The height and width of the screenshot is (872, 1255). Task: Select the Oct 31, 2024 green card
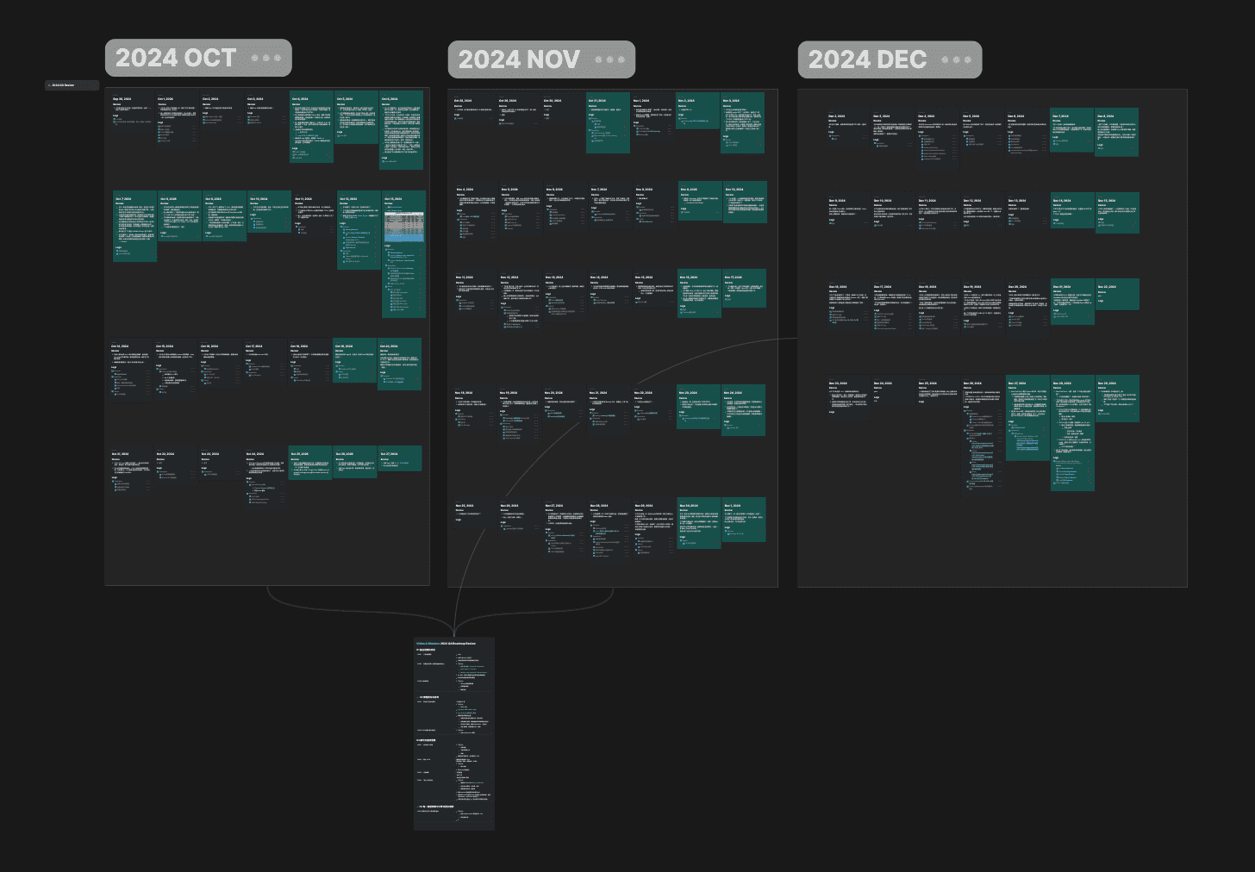[x=609, y=123]
